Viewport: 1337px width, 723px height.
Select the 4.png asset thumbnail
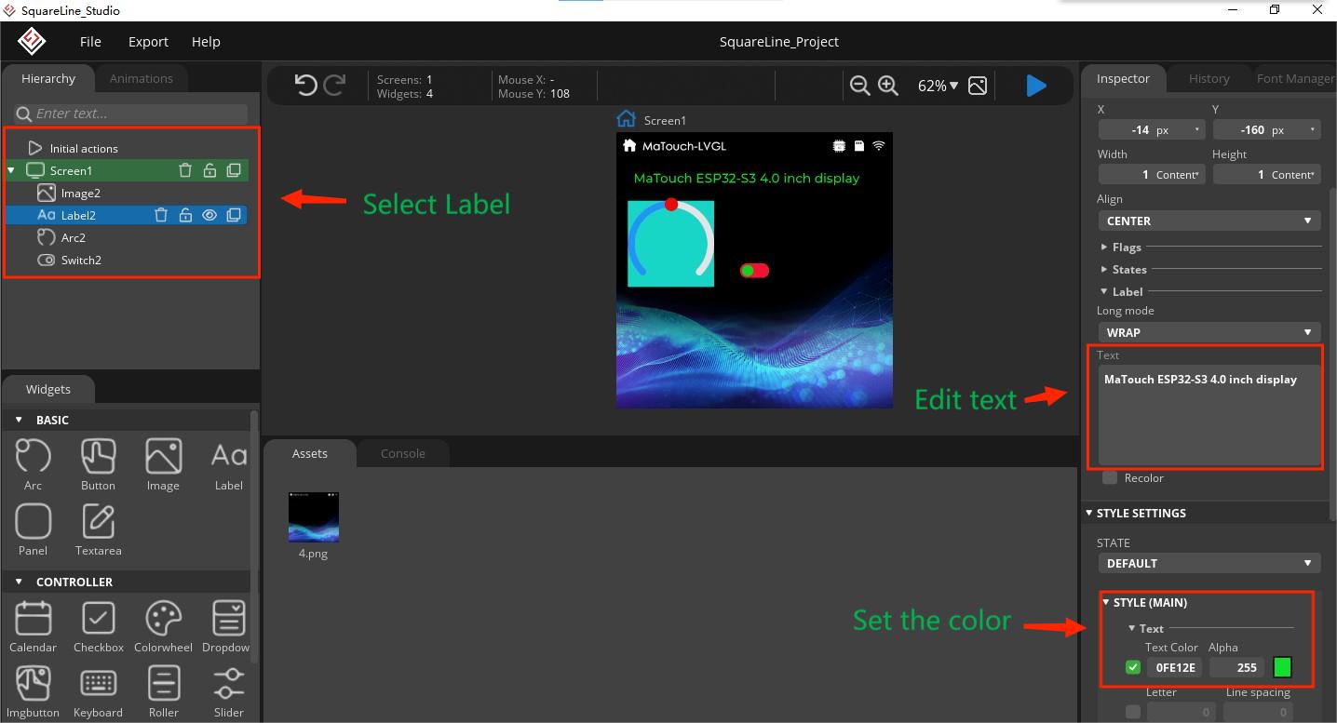313,517
